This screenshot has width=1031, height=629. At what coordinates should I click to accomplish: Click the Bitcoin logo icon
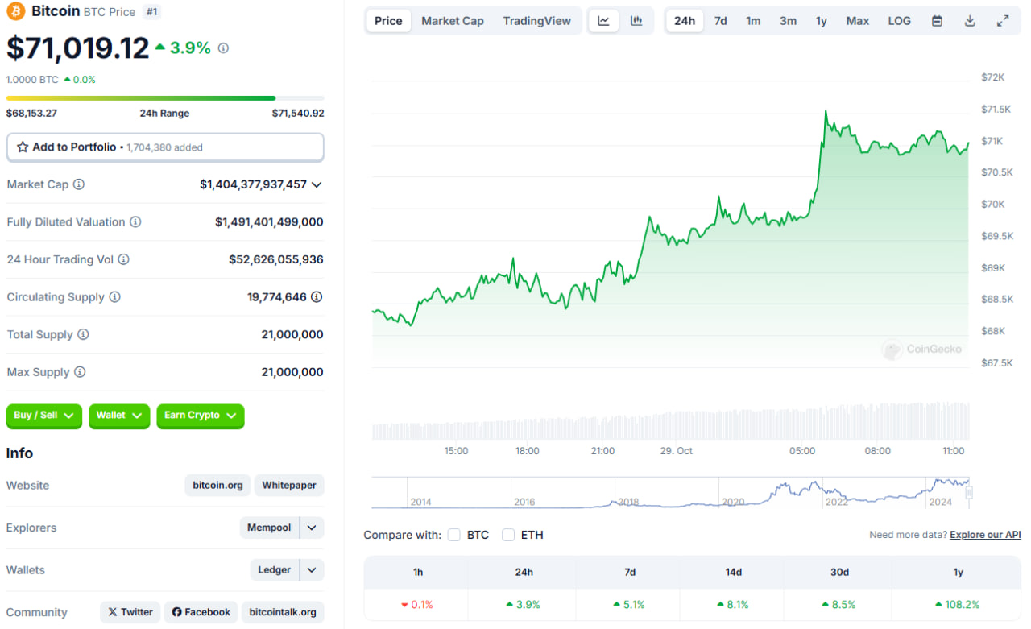pyautogui.click(x=15, y=11)
